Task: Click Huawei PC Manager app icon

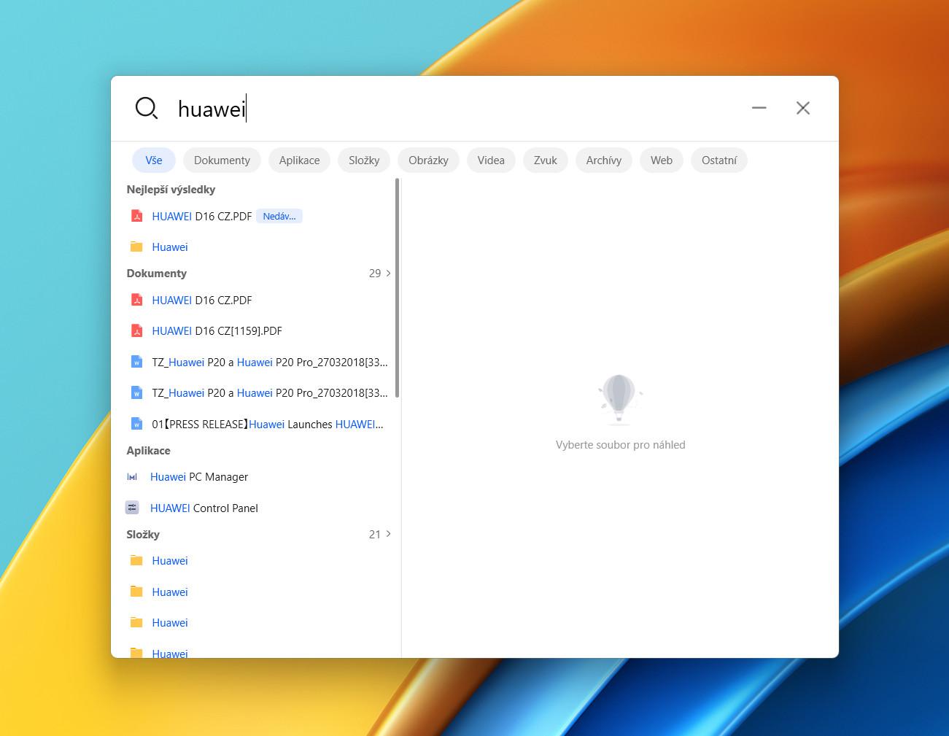Action: (132, 477)
